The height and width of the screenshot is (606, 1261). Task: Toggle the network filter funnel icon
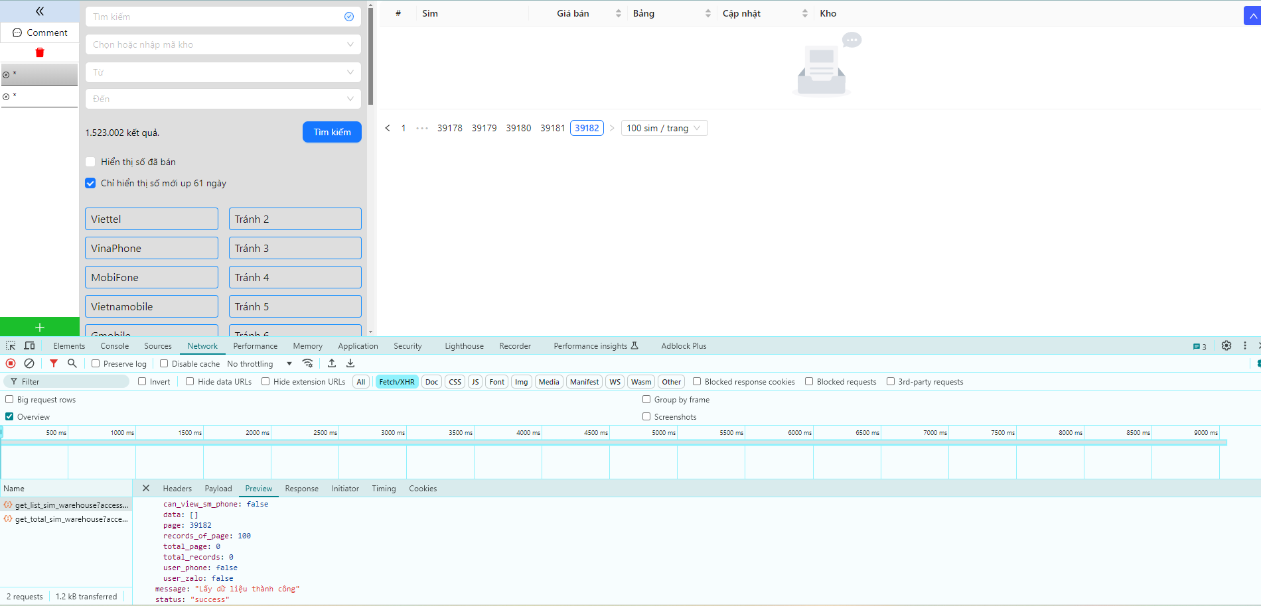54,363
